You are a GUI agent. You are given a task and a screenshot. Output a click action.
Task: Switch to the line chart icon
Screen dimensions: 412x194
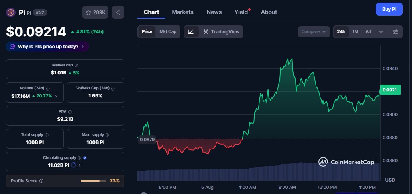[x=191, y=32]
